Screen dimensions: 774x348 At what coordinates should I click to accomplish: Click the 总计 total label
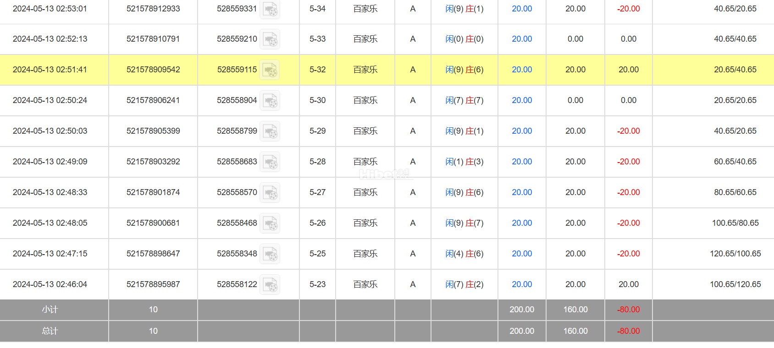[50, 331]
